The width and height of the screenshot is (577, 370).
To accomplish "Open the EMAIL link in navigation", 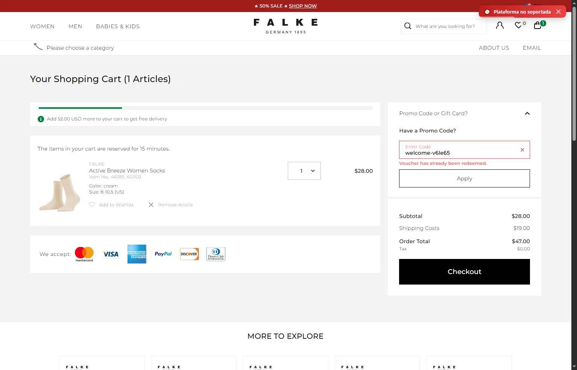I will click(532, 48).
